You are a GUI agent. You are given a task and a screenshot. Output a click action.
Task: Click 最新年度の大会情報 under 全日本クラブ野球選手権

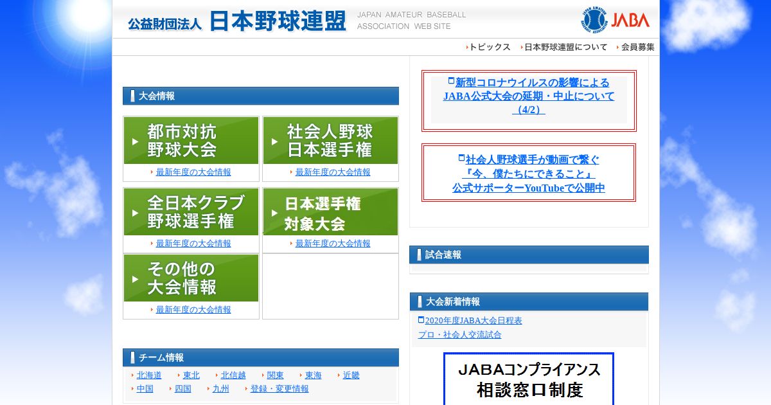tap(193, 244)
